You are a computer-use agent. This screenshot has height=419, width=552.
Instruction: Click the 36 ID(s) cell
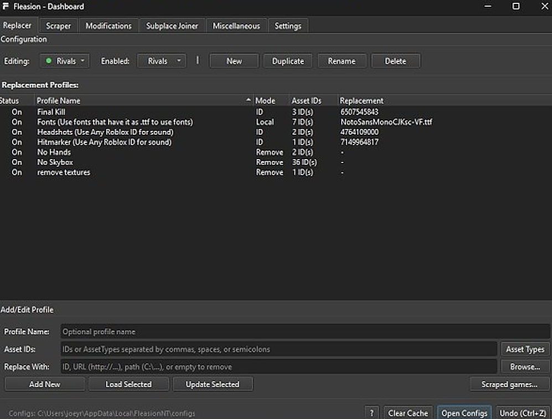(305, 162)
